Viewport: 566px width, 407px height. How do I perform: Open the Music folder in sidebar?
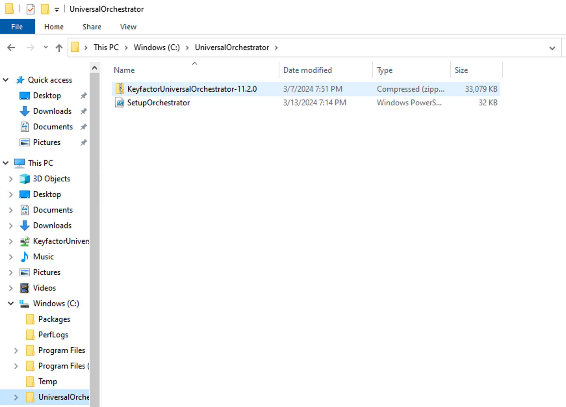click(43, 257)
